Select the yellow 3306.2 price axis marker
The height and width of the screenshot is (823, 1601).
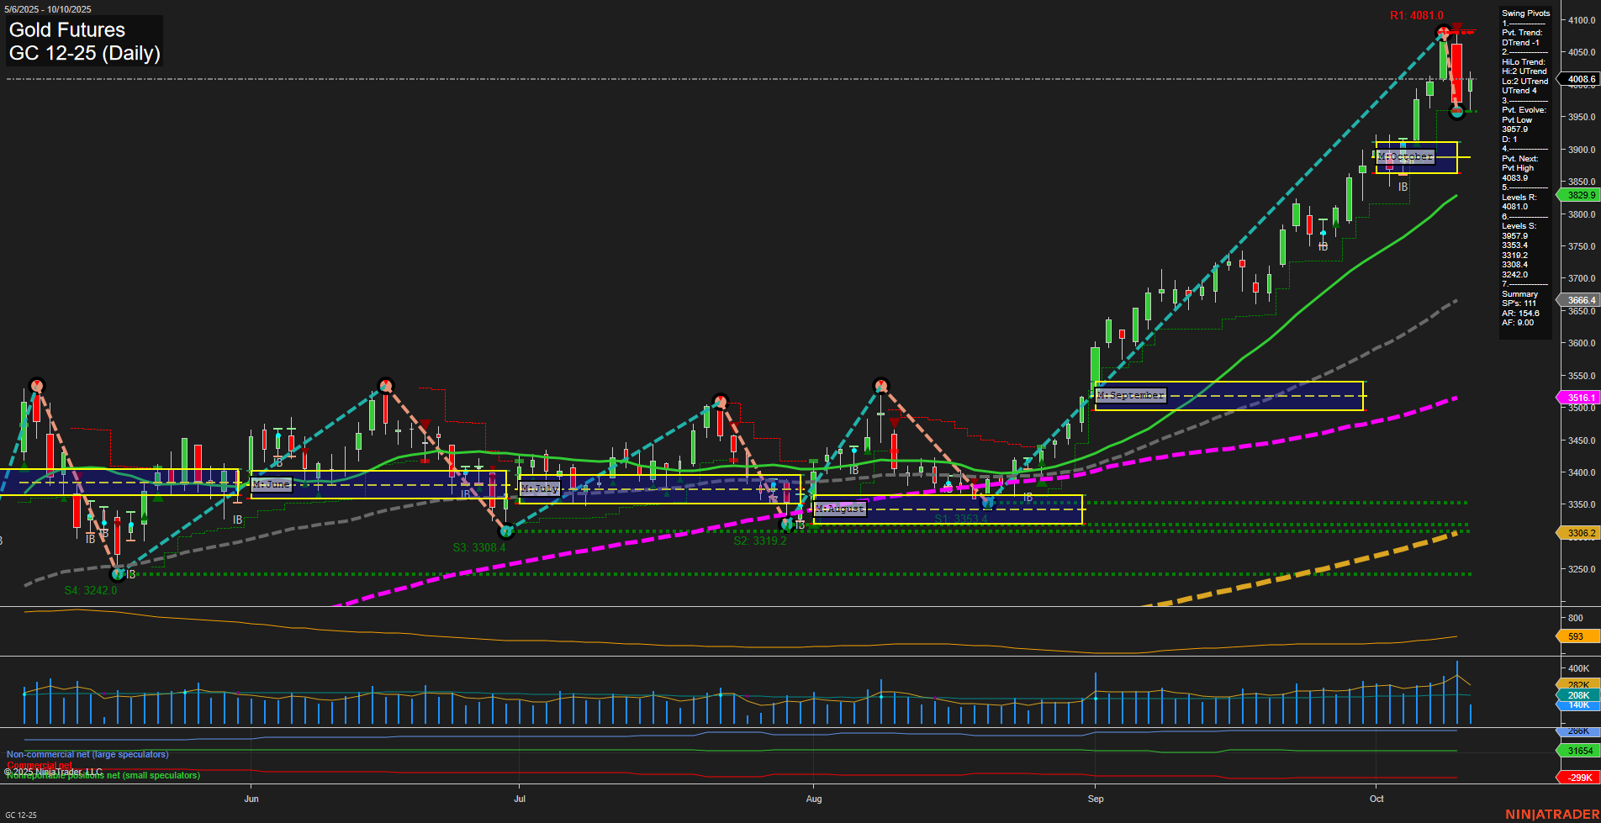pos(1579,532)
